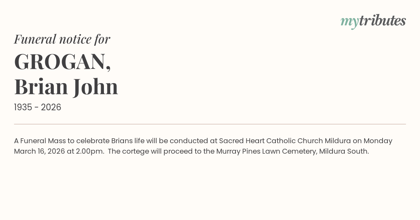The height and width of the screenshot is (220, 420).
Task: Click the birth year 1935
Action: pos(23,108)
